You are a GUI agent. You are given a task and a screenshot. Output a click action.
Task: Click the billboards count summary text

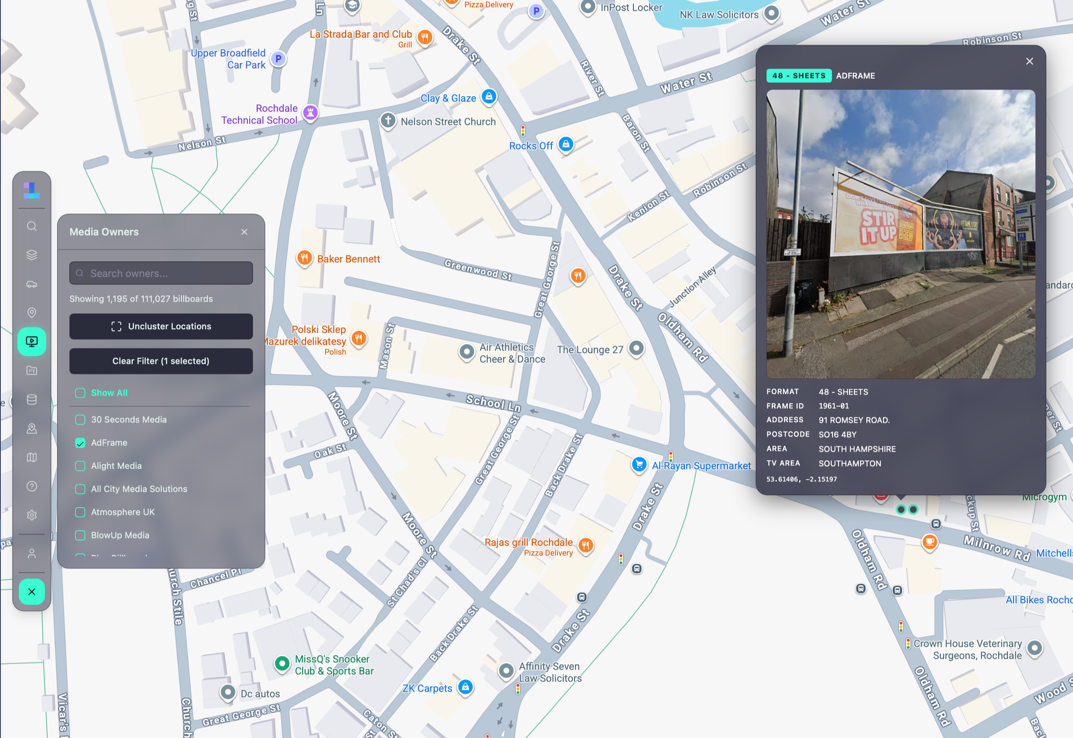[x=141, y=299]
